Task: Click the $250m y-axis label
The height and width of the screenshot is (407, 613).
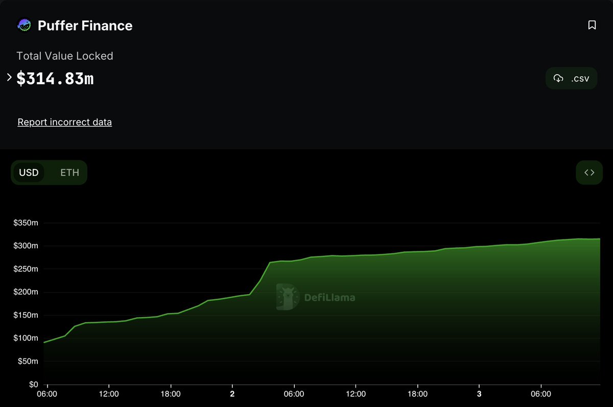Action: [26, 269]
